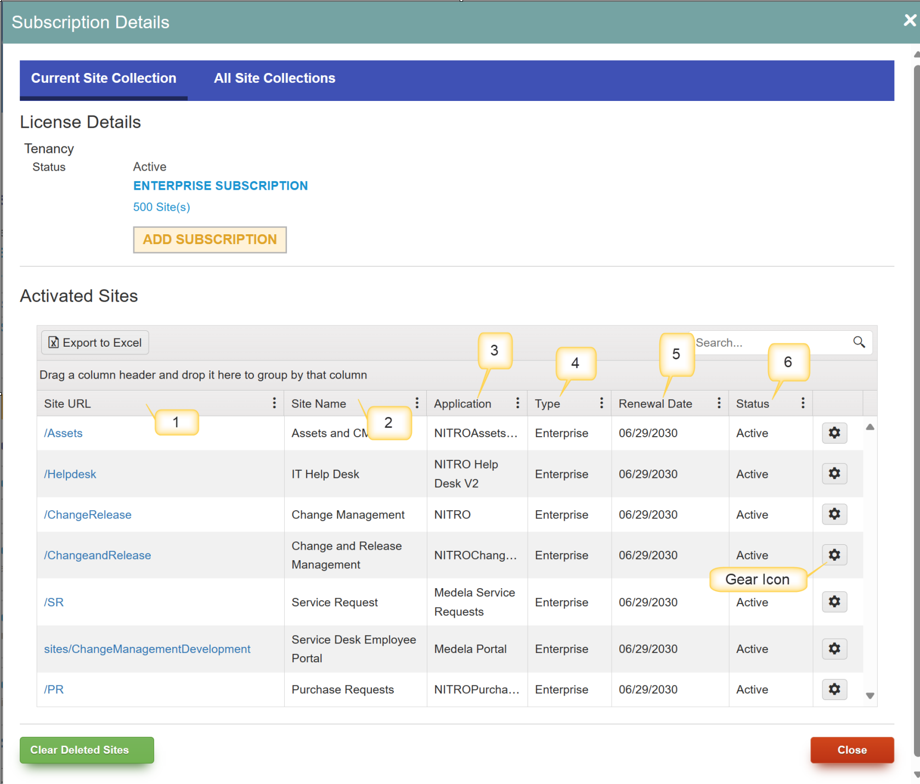Open the Renewal Date column options menu
Viewport: 920px width, 784px height.
(x=719, y=403)
